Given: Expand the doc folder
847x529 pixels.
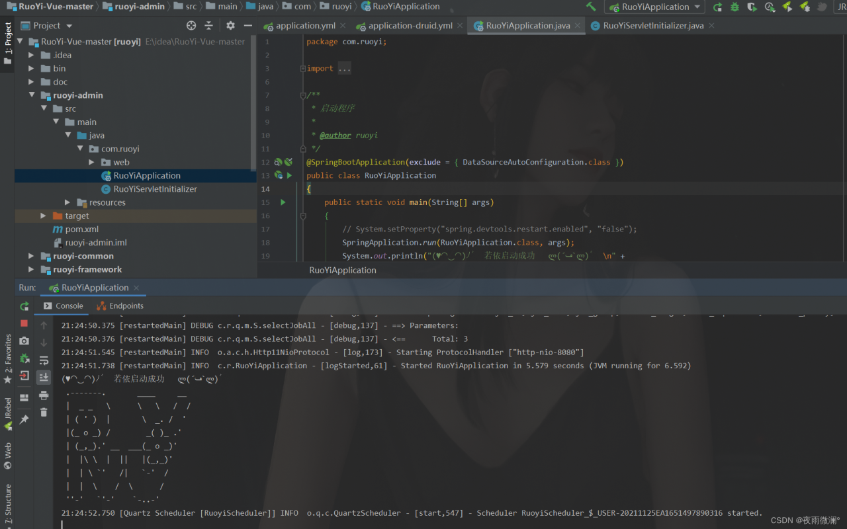Looking at the screenshot, I should [x=31, y=82].
